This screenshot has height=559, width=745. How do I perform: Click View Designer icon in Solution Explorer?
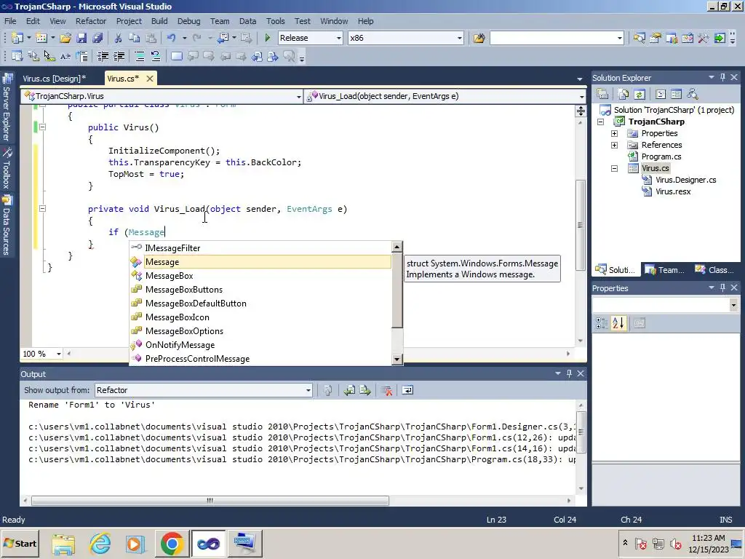point(676,94)
